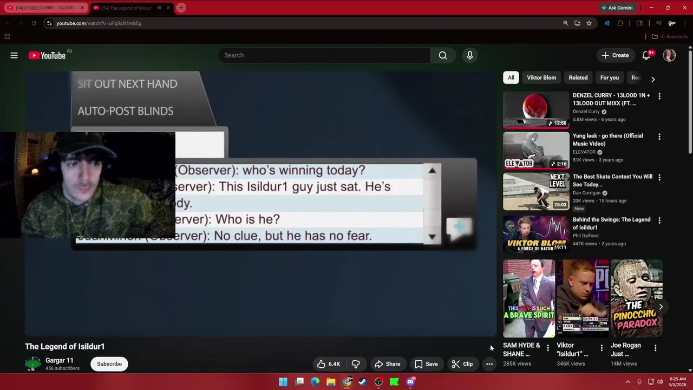Open options for DENZEL CURRY mix video
693x390 pixels.
click(x=659, y=96)
